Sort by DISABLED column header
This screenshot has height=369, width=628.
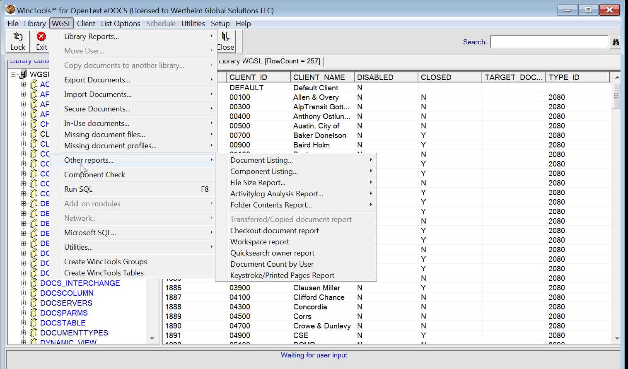(386, 77)
